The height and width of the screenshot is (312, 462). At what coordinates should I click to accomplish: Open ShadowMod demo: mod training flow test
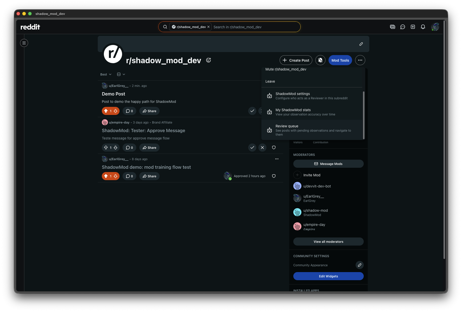146,167
